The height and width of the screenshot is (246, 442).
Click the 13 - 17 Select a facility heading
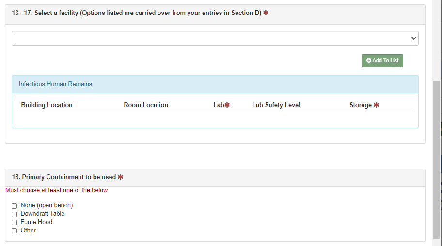pos(136,13)
